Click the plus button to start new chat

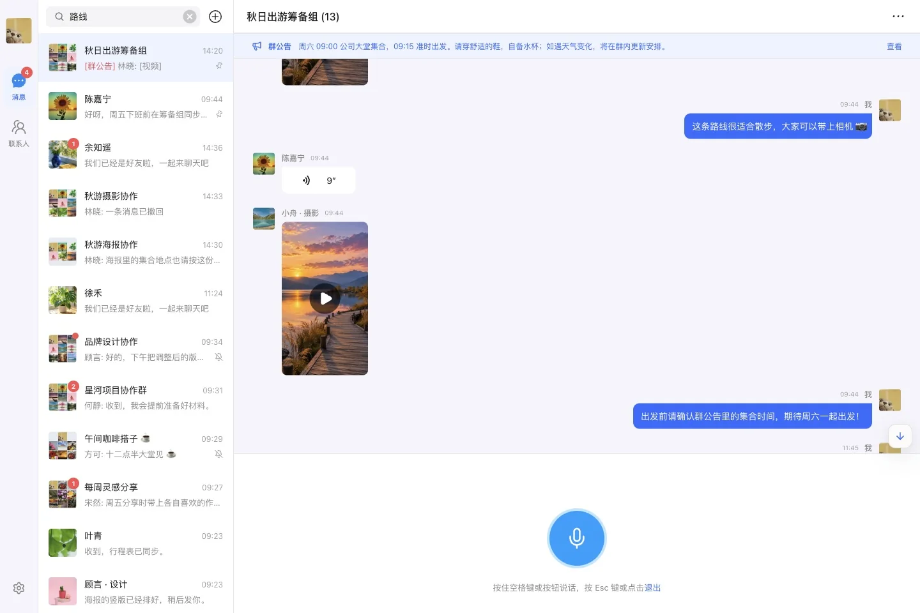click(x=215, y=17)
